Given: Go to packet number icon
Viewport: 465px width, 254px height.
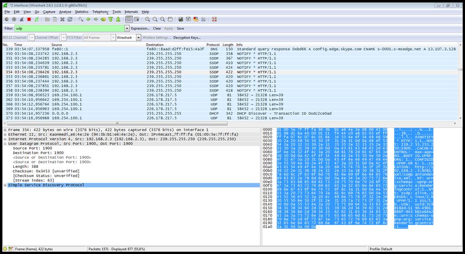Looking at the screenshot, I should click(x=103, y=19).
